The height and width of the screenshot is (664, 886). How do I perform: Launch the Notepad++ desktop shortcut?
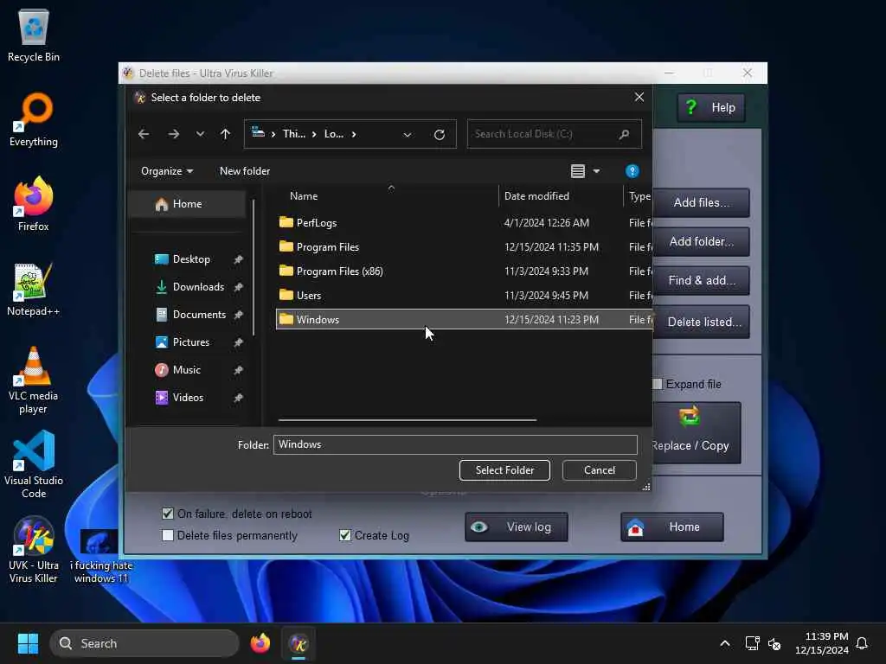pyautogui.click(x=34, y=289)
